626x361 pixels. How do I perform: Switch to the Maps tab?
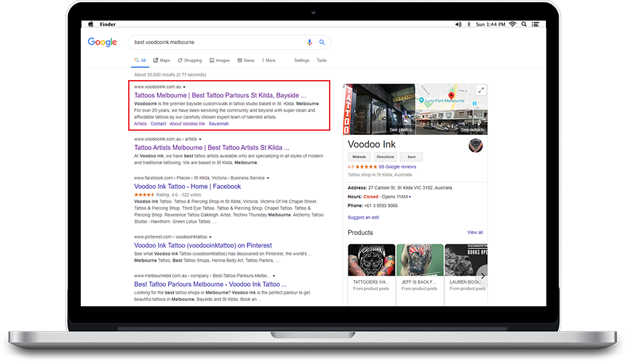[162, 60]
